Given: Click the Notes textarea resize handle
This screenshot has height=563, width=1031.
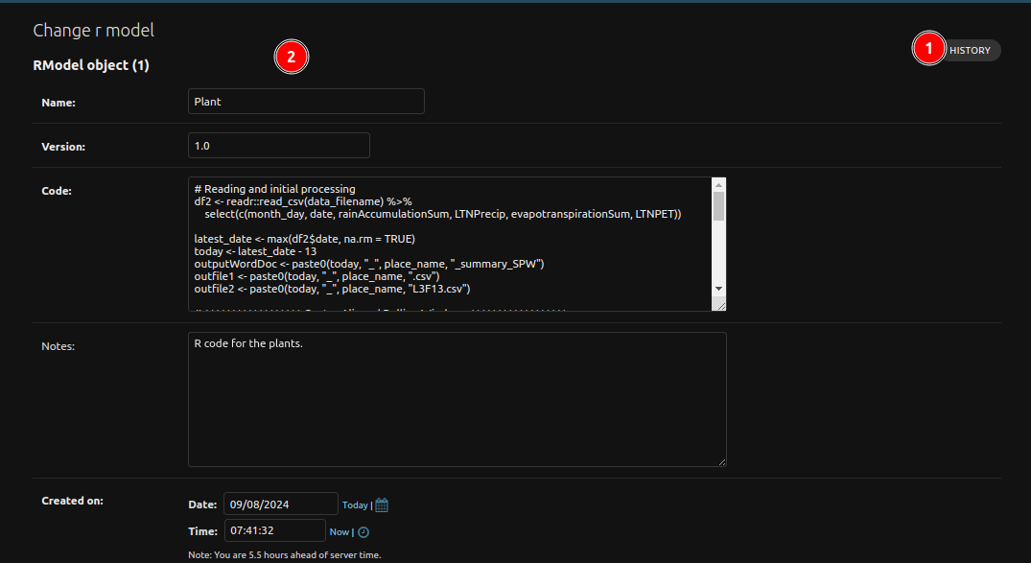Looking at the screenshot, I should coord(719,459).
